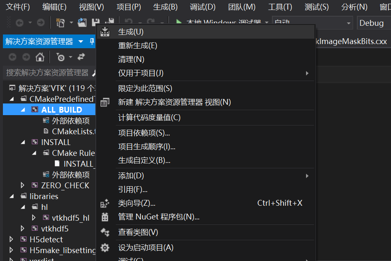Screen dimensions: 391x261
Task: Choose 生成(U) build in context menu
Action: (130, 32)
